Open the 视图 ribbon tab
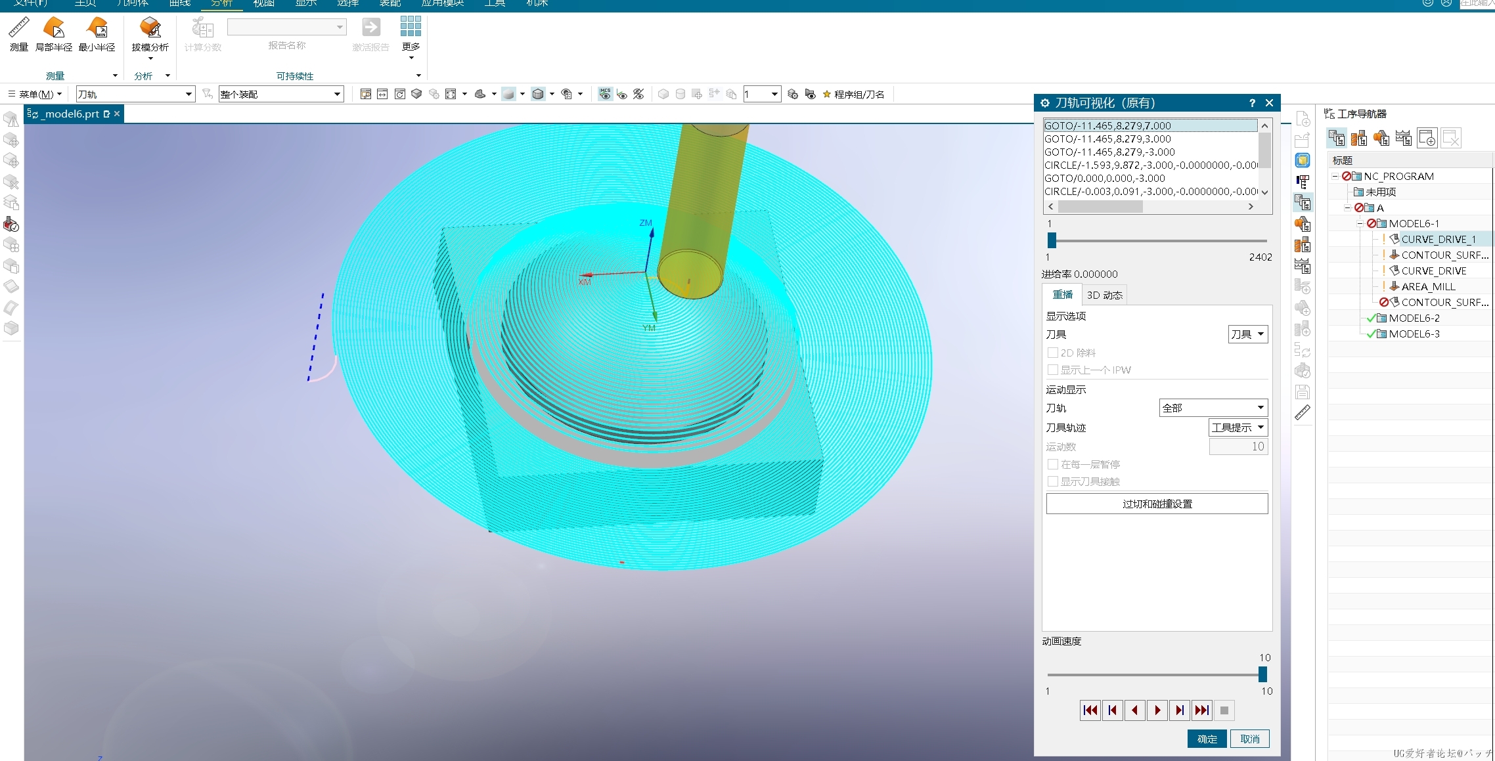Viewport: 1495px width, 761px height. 264,3
